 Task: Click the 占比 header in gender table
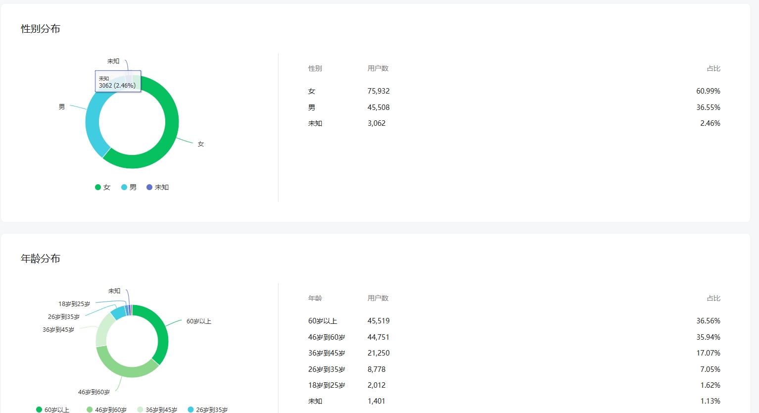(713, 68)
